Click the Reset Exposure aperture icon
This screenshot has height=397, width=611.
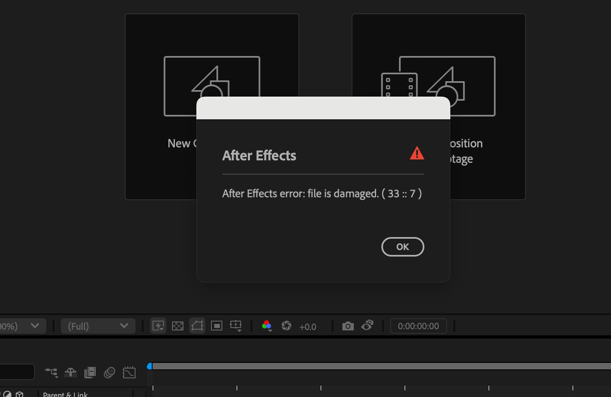click(x=286, y=326)
